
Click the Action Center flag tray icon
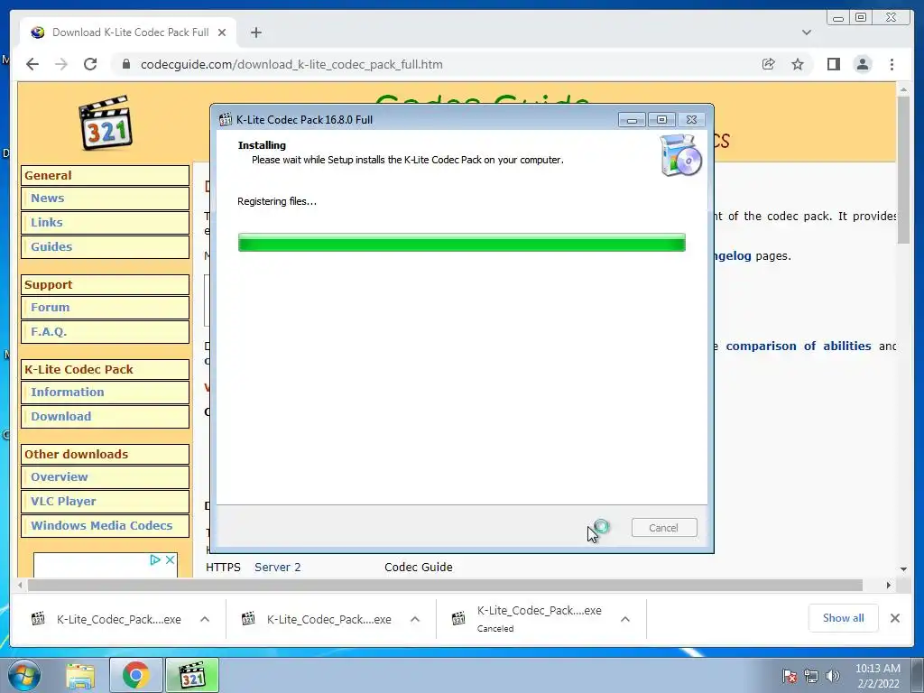[790, 676]
